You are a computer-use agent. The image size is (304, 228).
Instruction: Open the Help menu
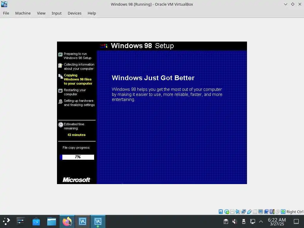(92, 13)
